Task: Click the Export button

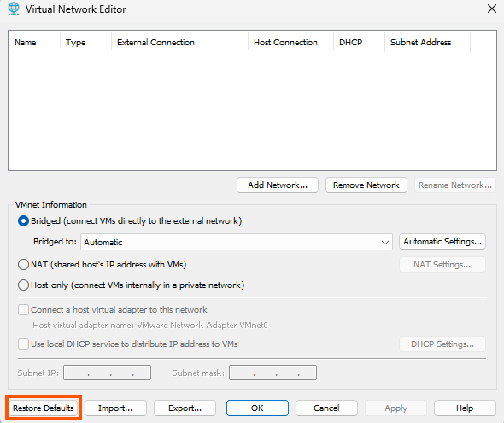Action: point(185,408)
